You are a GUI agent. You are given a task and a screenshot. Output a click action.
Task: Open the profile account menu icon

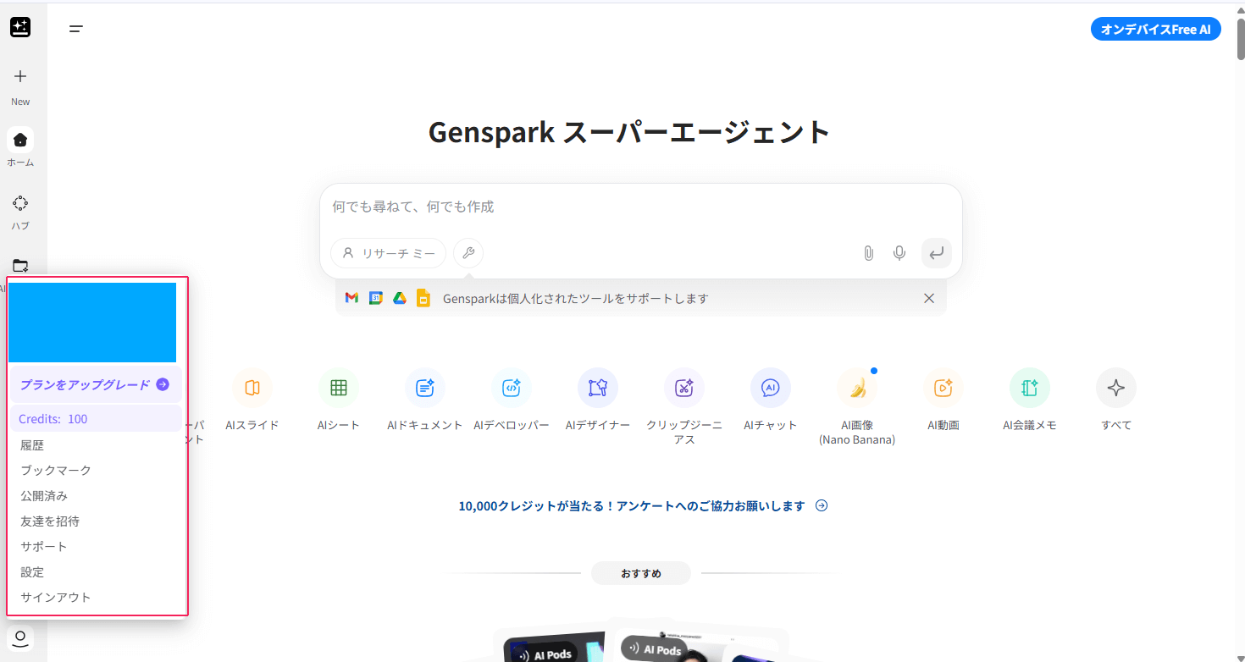coord(20,637)
